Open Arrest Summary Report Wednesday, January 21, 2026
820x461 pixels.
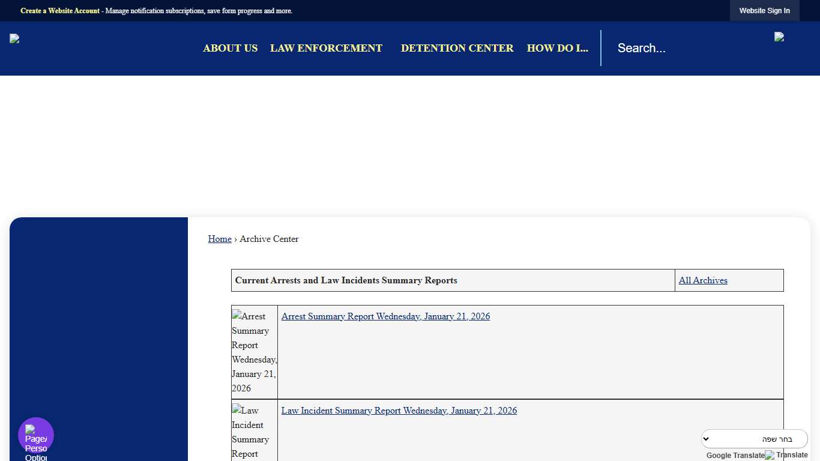[x=385, y=316]
